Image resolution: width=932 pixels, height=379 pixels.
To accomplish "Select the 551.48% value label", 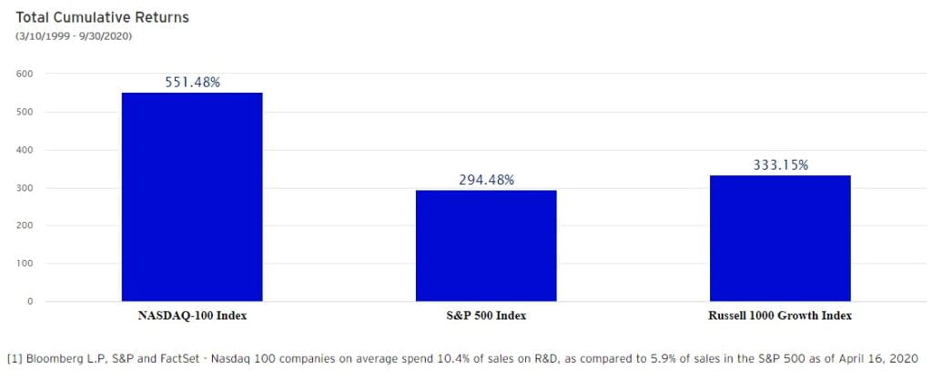I will [192, 82].
